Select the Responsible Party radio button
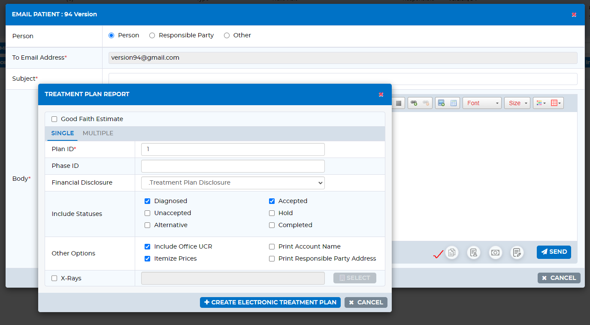 pyautogui.click(x=152, y=36)
